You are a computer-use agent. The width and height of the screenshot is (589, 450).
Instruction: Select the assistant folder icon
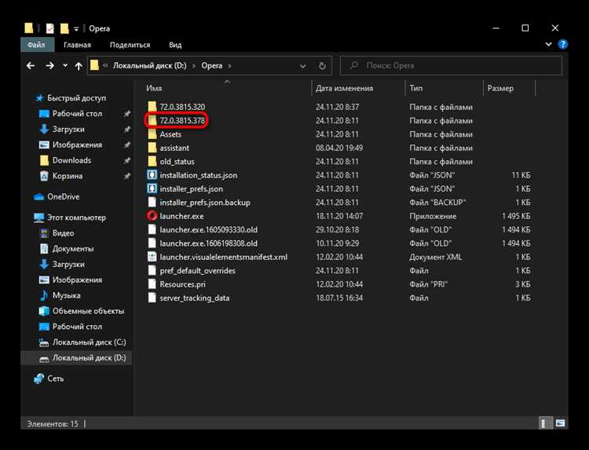(x=152, y=148)
